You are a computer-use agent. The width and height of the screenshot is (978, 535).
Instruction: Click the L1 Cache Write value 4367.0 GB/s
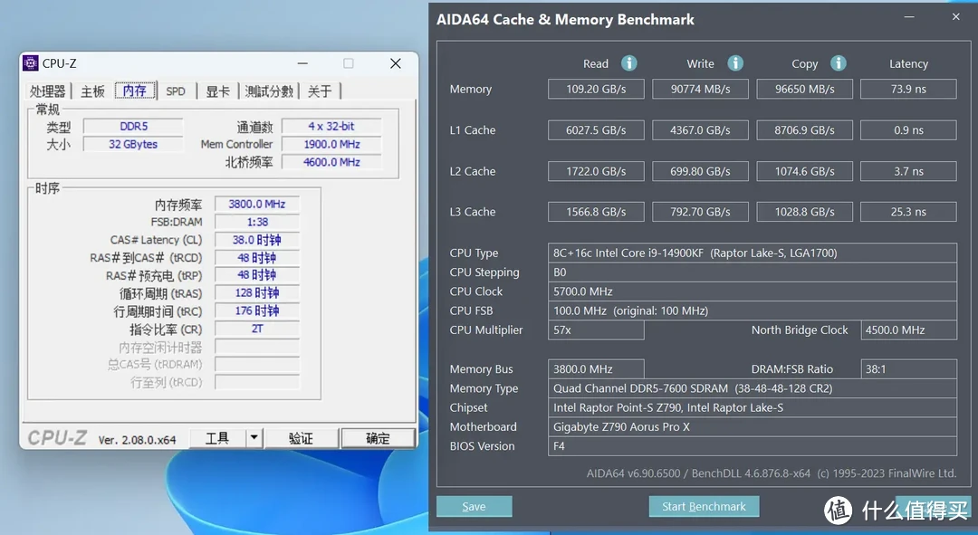pos(700,130)
